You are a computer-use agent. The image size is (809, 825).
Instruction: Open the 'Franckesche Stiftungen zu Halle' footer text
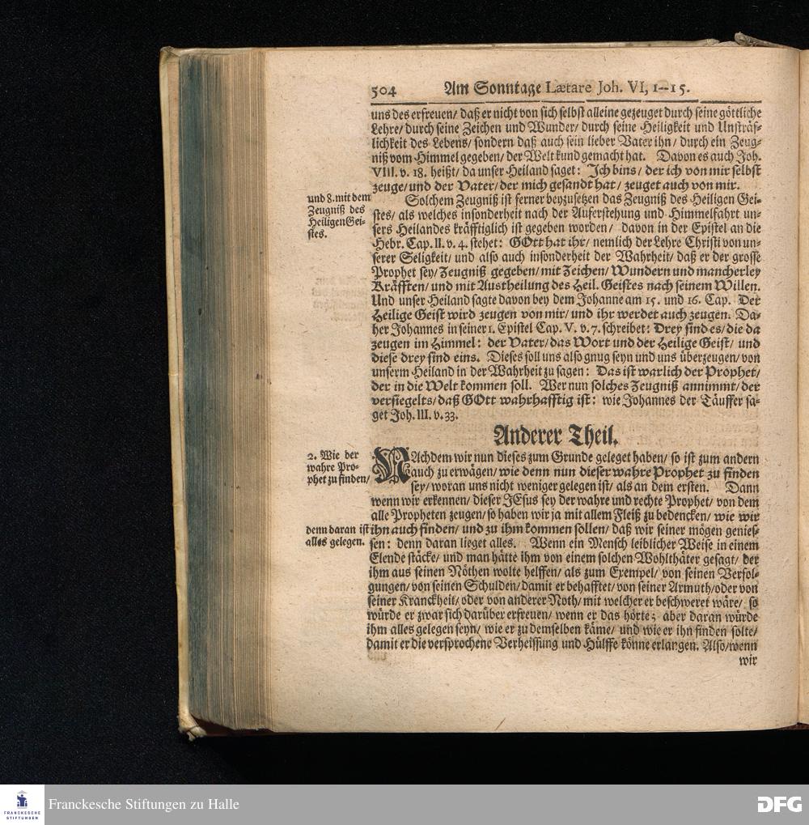[143, 805]
